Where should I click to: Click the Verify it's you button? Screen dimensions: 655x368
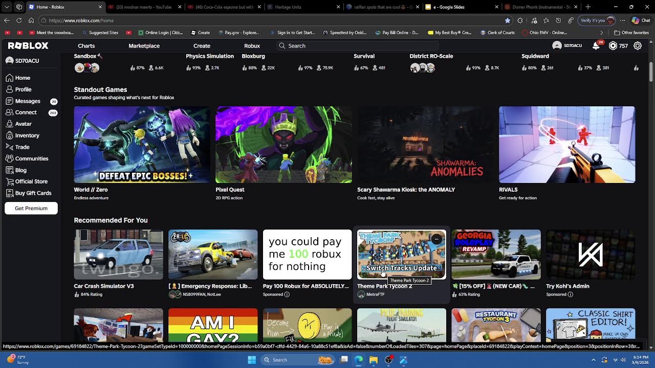pos(598,20)
